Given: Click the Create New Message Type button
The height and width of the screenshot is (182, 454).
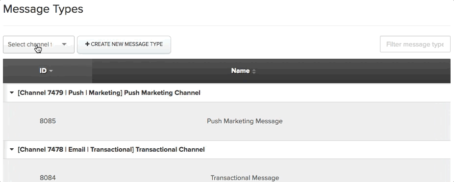Looking at the screenshot, I should click(x=124, y=45).
